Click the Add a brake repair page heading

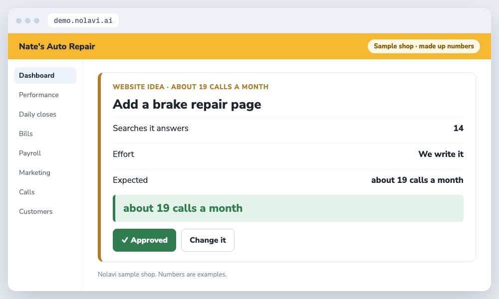tap(187, 104)
